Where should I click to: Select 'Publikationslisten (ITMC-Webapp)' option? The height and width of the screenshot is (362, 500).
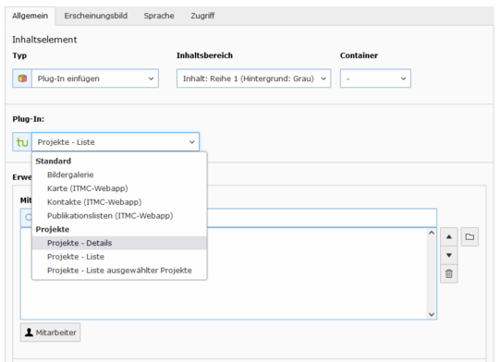point(119,216)
